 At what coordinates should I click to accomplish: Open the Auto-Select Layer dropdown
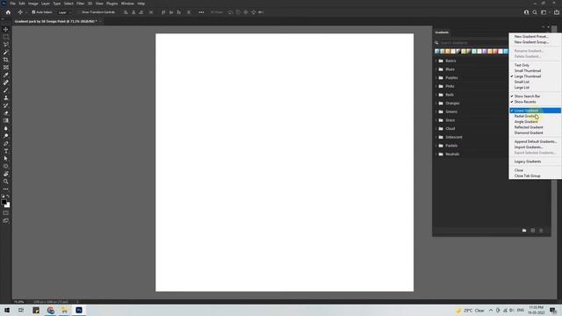pyautogui.click(x=64, y=12)
